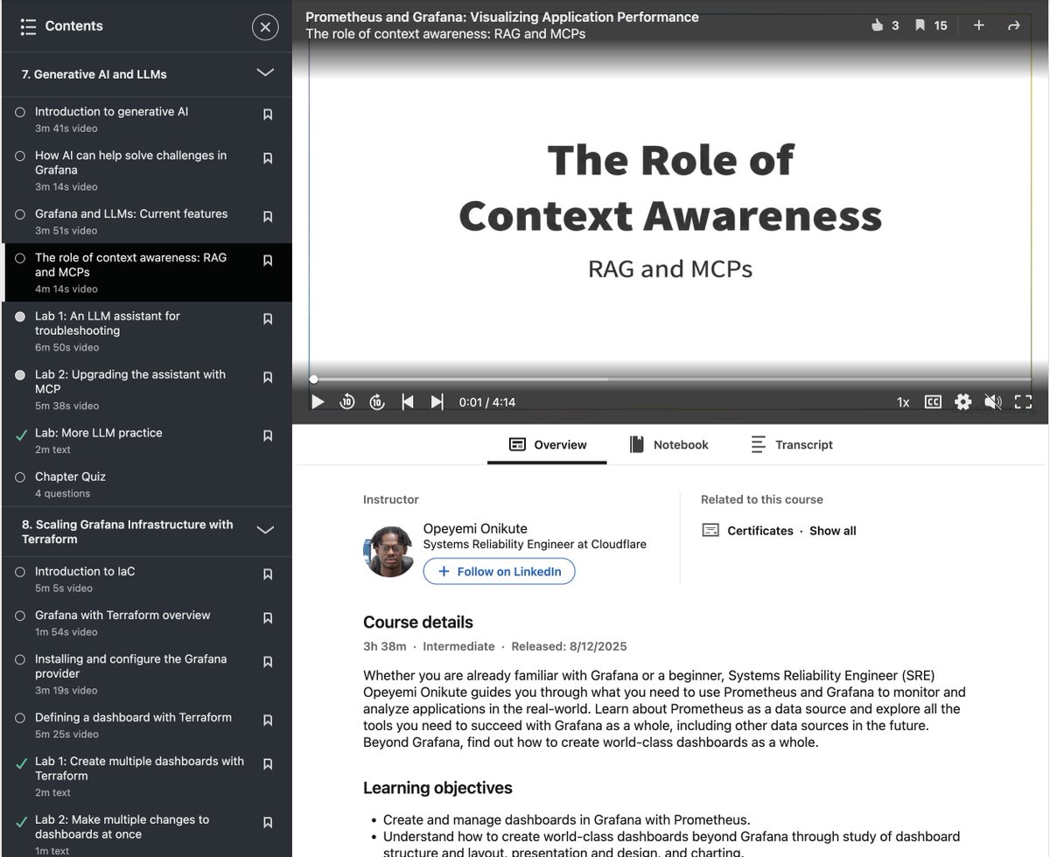Click the Follow on LinkedIn button
The width and height of the screenshot is (1050, 857).
(x=499, y=571)
